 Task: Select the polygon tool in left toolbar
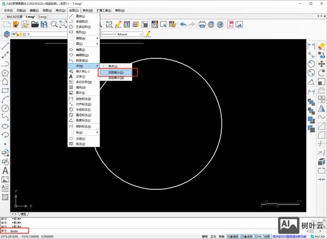pos(5,73)
